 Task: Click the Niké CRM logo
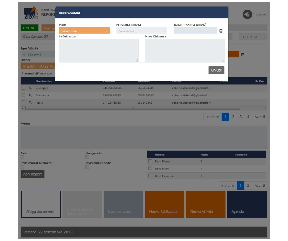31,13
